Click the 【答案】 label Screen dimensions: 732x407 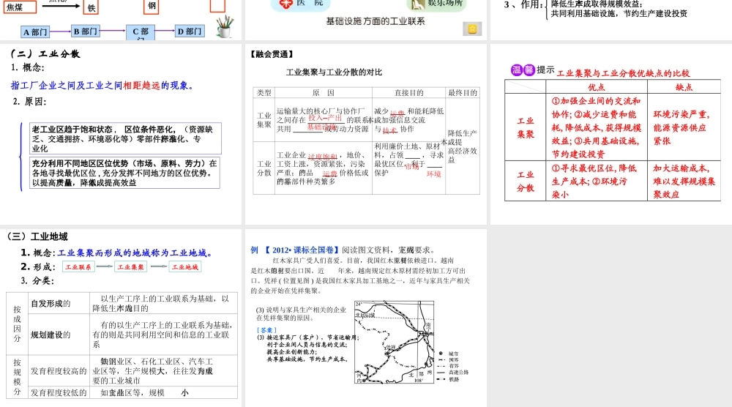[266, 330]
